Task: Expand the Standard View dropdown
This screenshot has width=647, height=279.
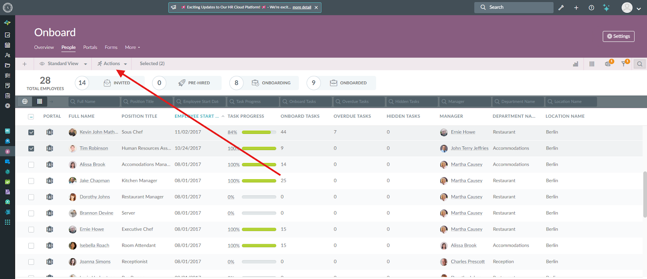Action: (x=63, y=64)
